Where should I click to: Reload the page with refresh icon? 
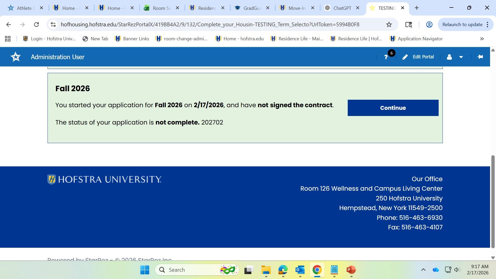point(36,25)
